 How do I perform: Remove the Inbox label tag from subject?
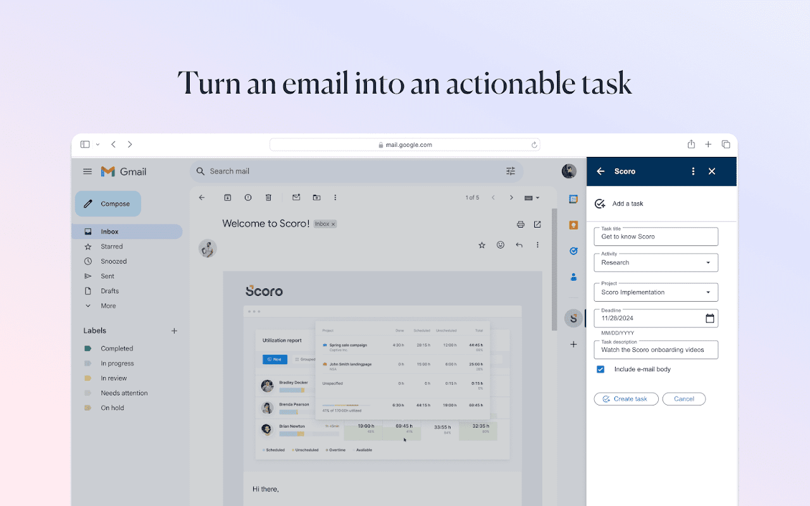tap(333, 224)
